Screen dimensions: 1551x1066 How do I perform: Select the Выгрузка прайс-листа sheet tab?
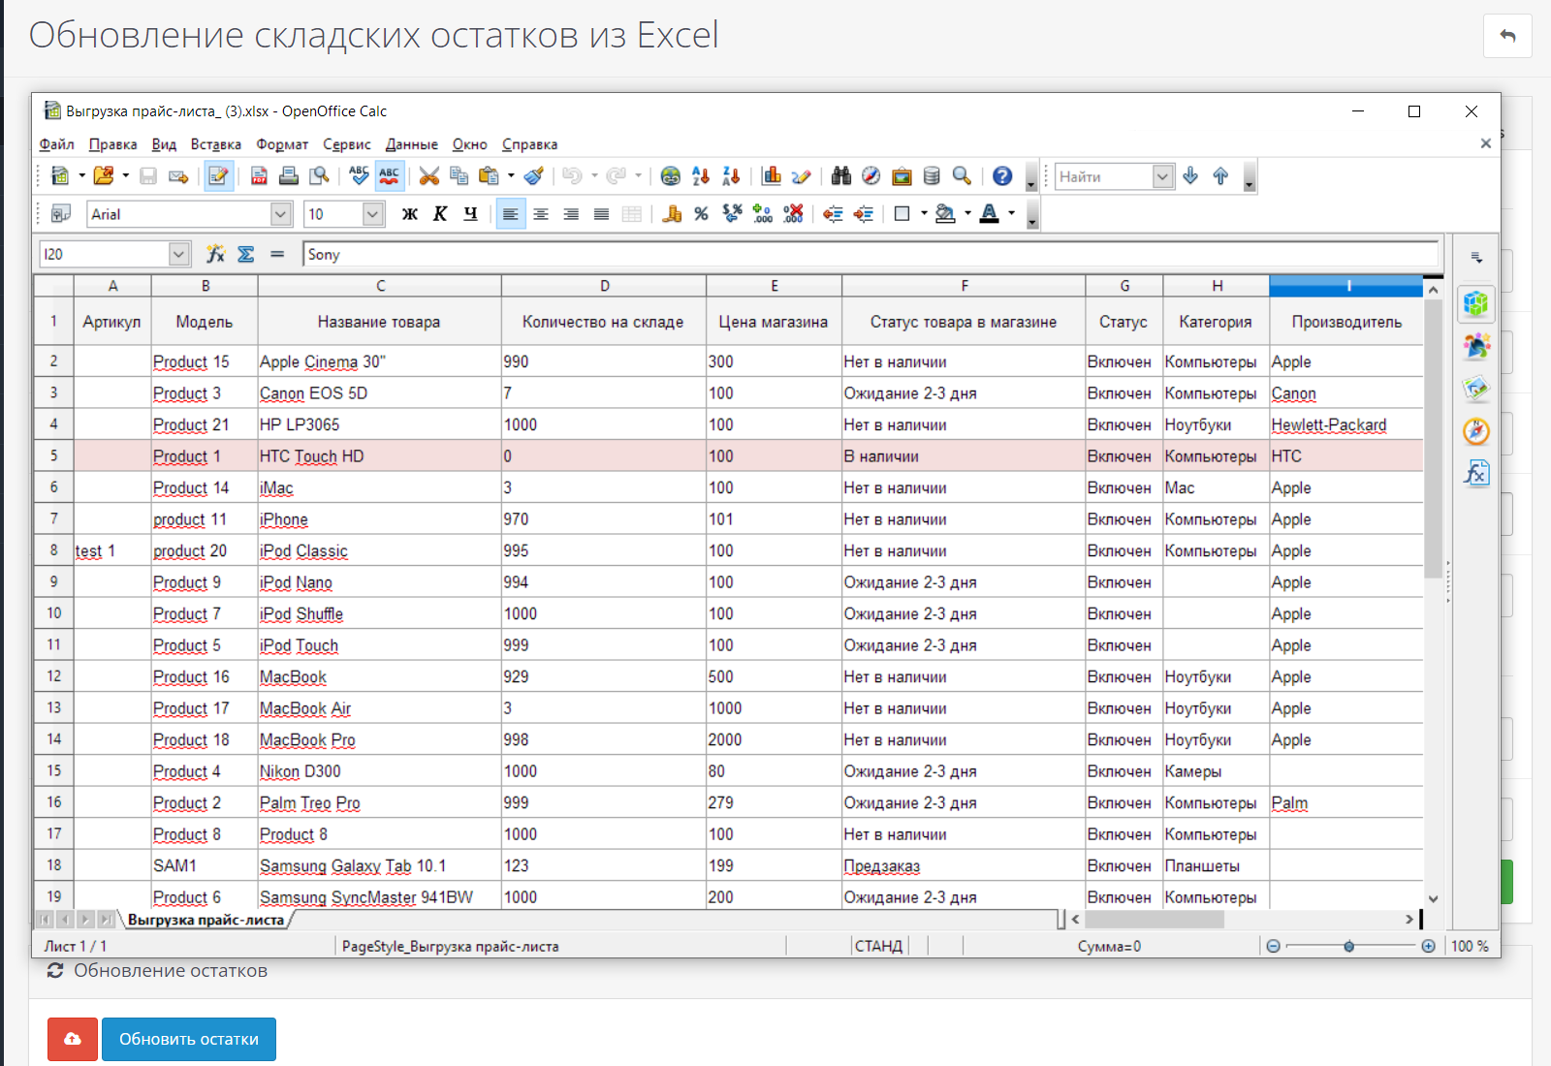(x=206, y=920)
